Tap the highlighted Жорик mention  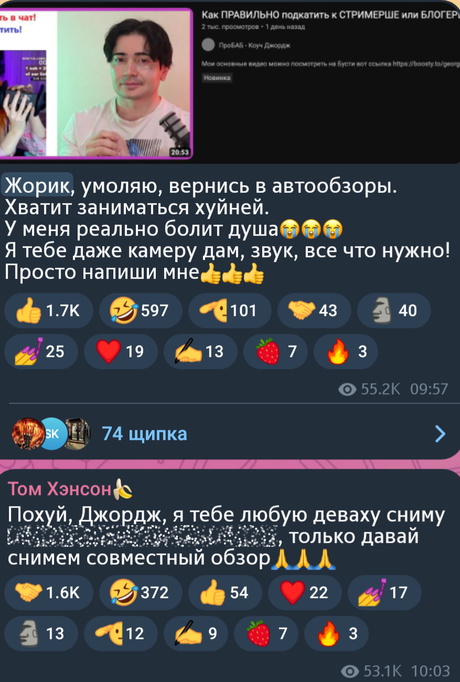[x=37, y=185]
